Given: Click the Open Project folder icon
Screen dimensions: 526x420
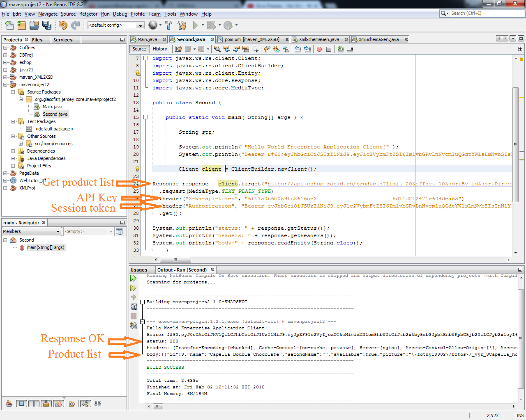Looking at the screenshot, I should [34, 25].
